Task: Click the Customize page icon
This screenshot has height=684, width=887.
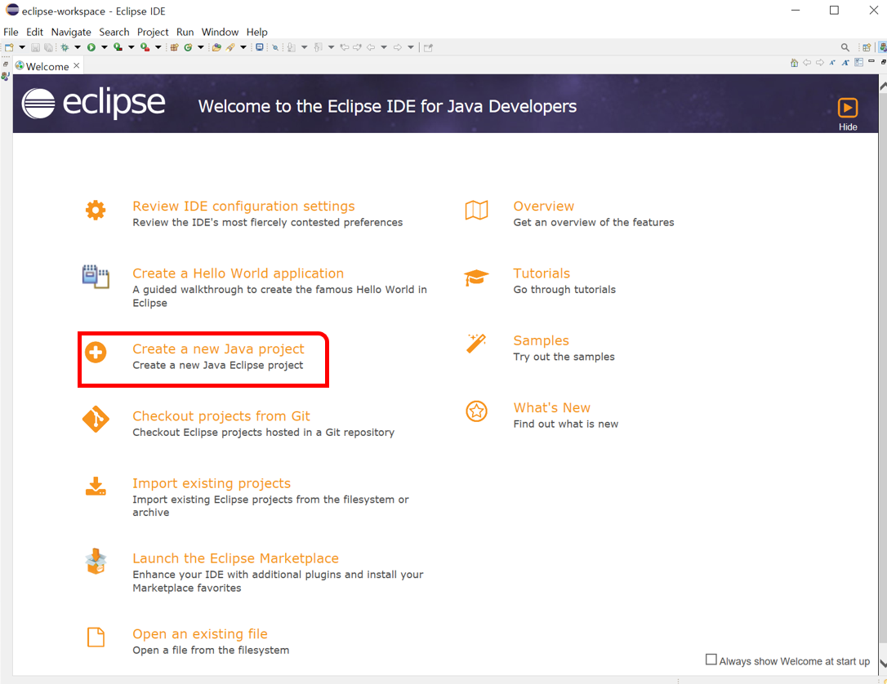Action: pyautogui.click(x=858, y=63)
